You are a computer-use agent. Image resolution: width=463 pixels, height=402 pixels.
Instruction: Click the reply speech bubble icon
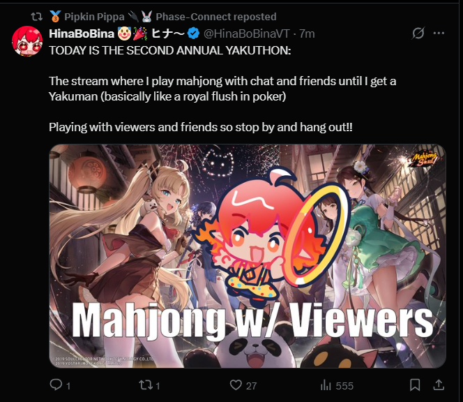[x=56, y=385]
